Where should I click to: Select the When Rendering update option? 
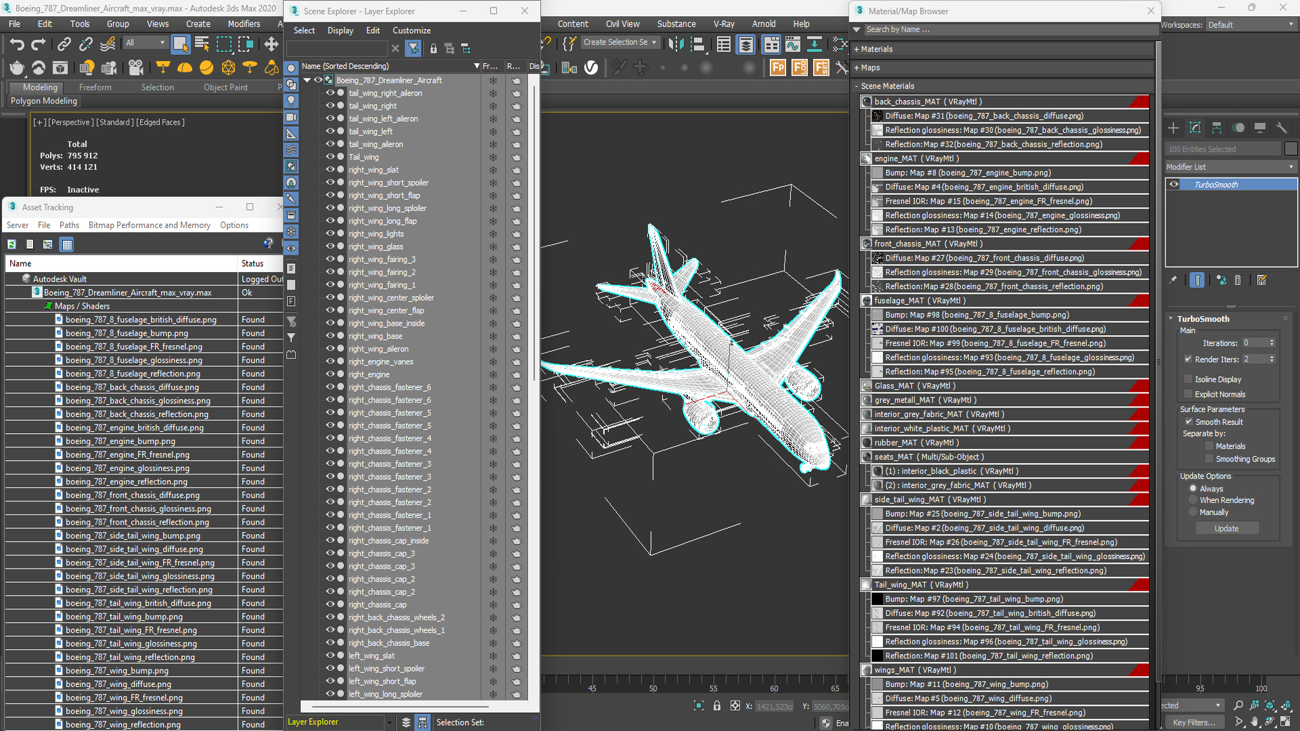pos(1193,500)
